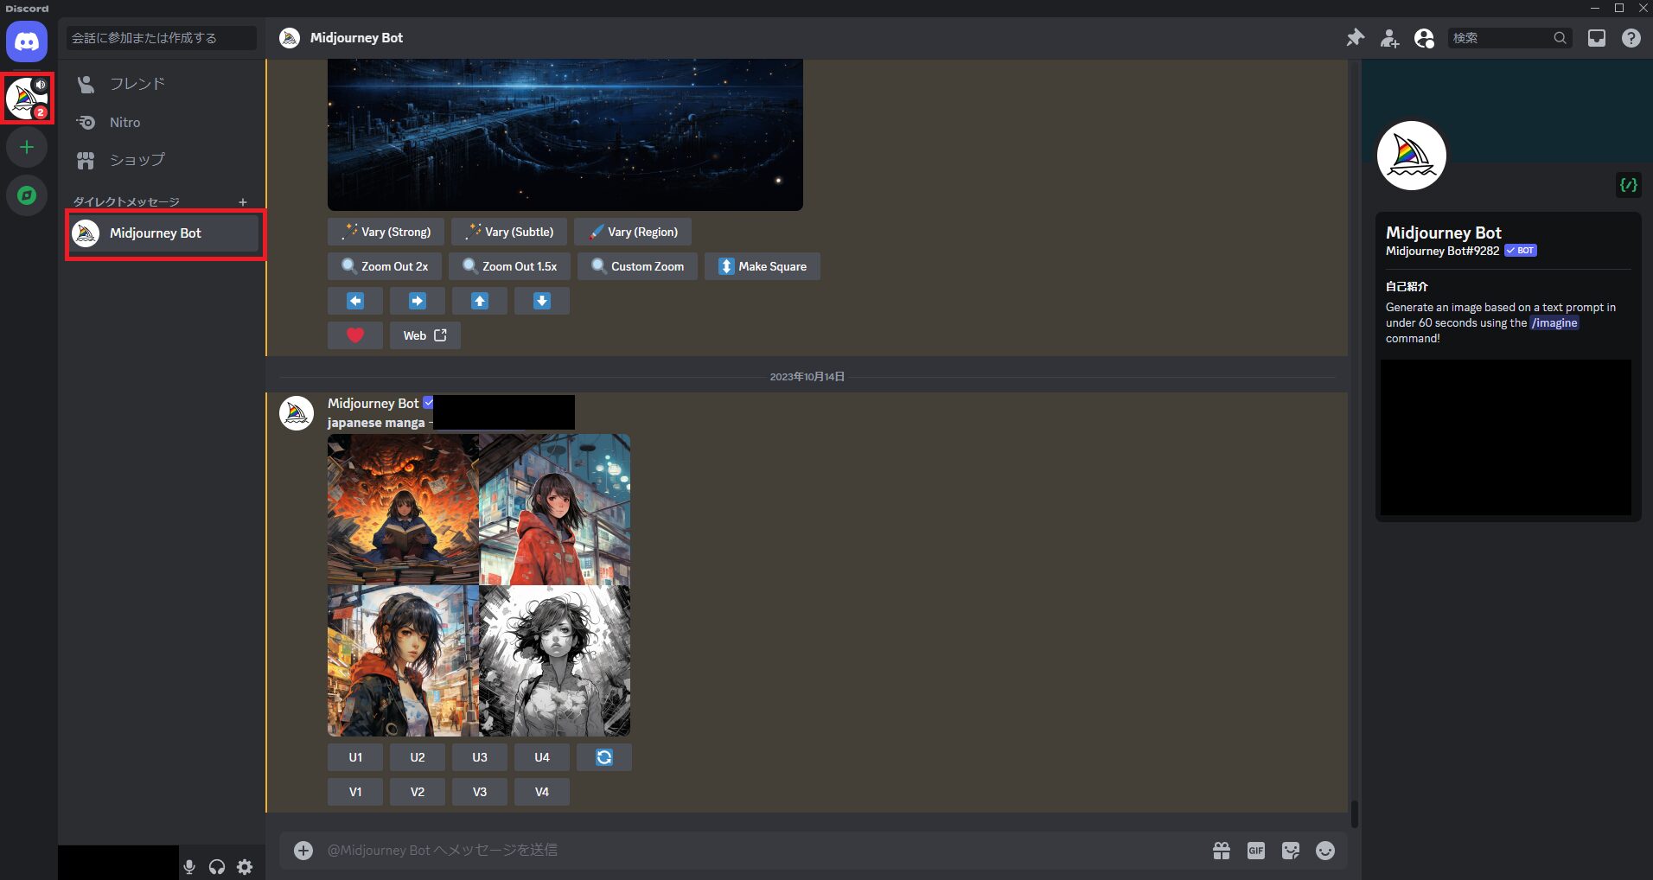The image size is (1653, 880).
Task: Click the Discord home logo icon
Action: (27, 41)
